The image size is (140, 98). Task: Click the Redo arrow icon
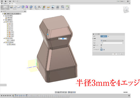click(18, 1)
